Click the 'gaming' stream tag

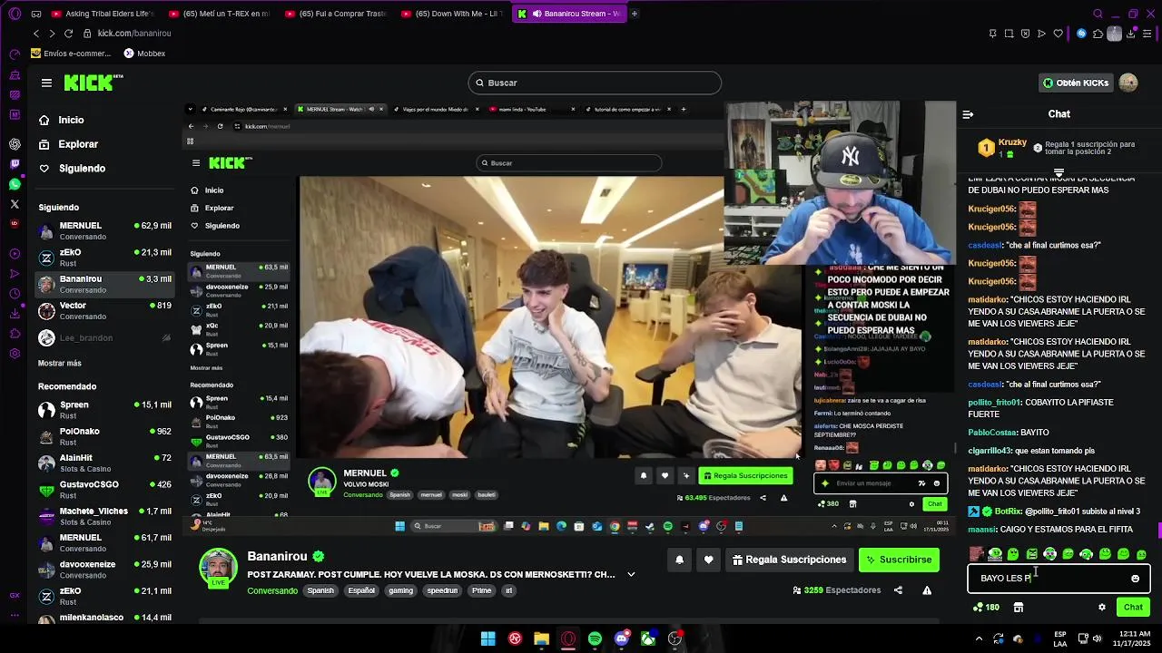point(400,590)
